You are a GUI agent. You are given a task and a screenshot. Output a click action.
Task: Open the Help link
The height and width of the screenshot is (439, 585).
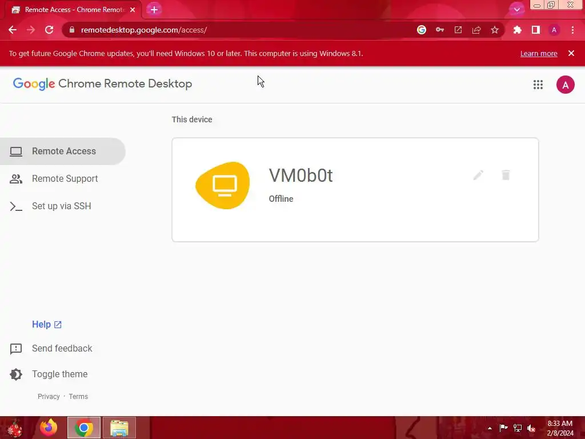(47, 325)
